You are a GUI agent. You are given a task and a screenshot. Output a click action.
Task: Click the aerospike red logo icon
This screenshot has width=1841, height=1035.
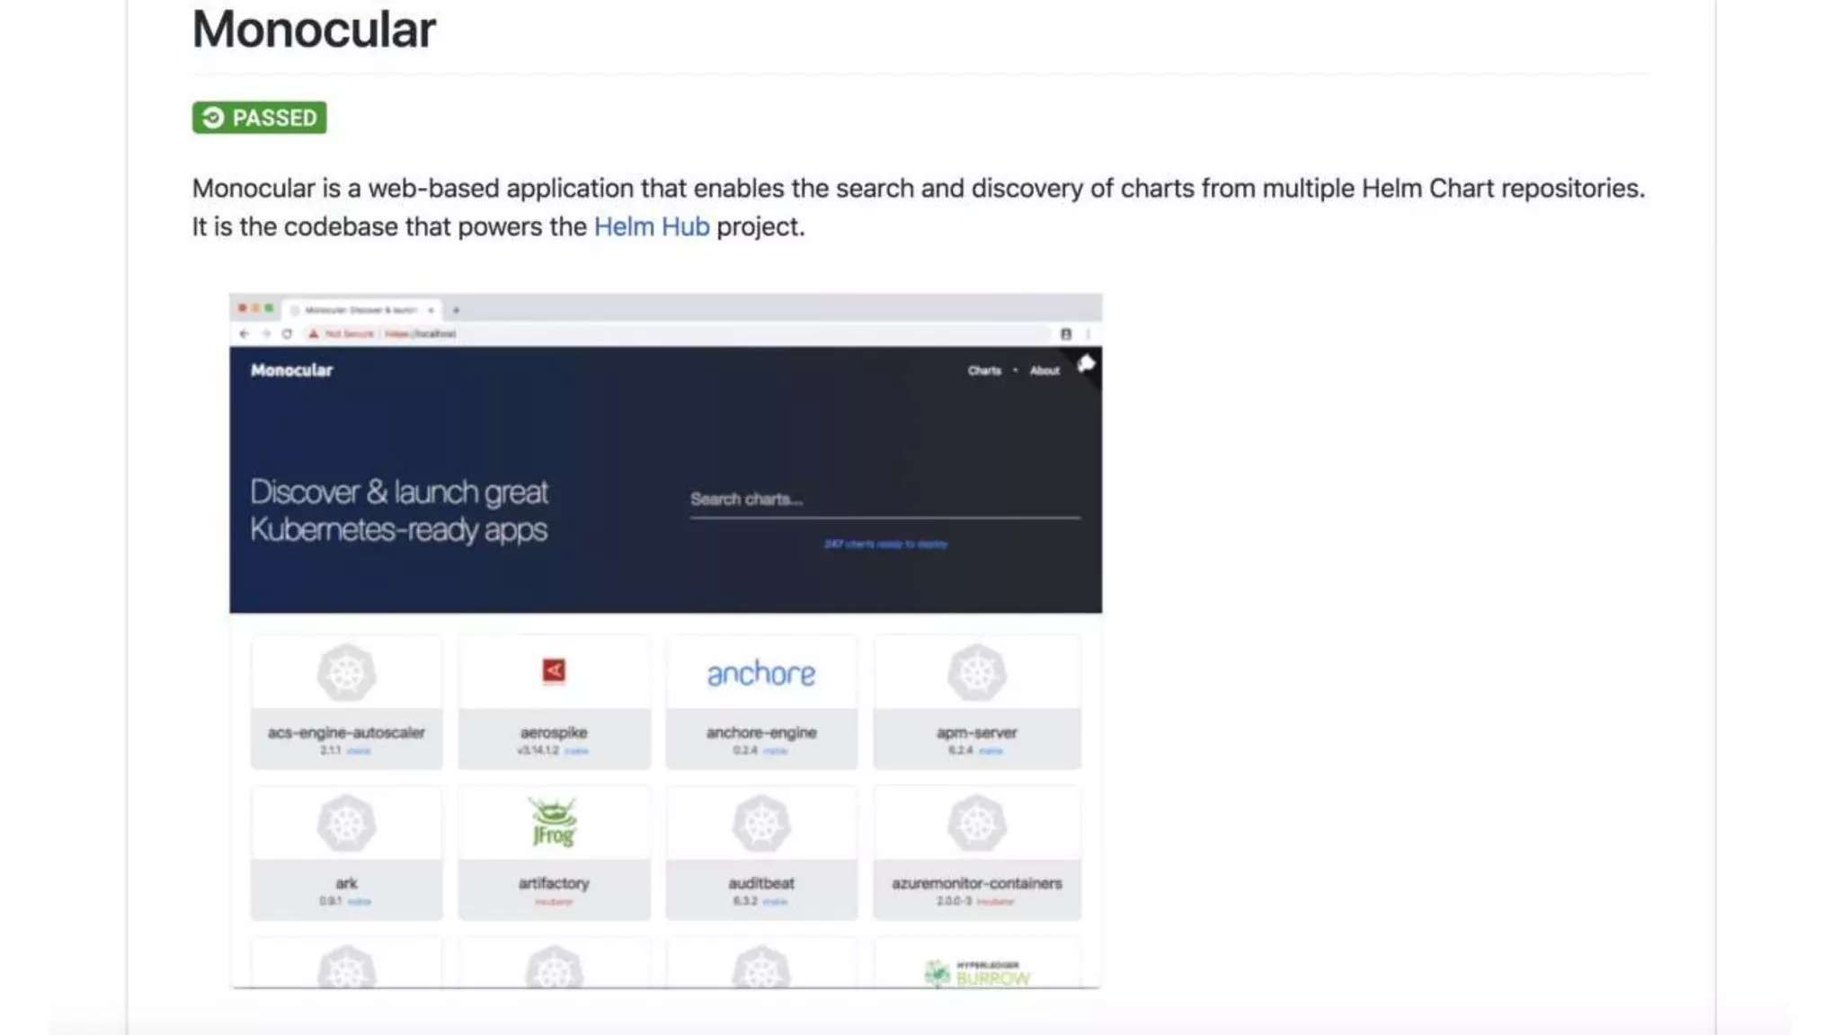[554, 671]
